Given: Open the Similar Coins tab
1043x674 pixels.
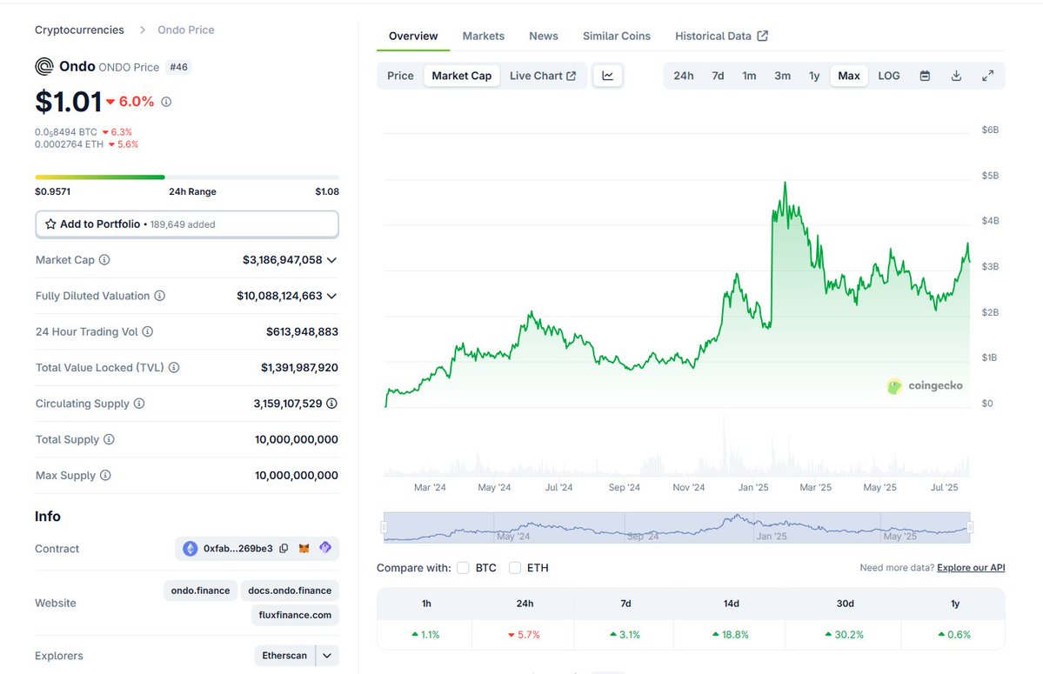Looking at the screenshot, I should tap(617, 36).
